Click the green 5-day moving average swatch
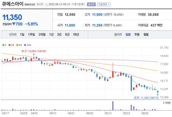 [x=3, y=45]
